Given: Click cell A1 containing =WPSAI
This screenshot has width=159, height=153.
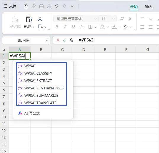Looking at the screenshot, I should pyautogui.click(x=20, y=56).
